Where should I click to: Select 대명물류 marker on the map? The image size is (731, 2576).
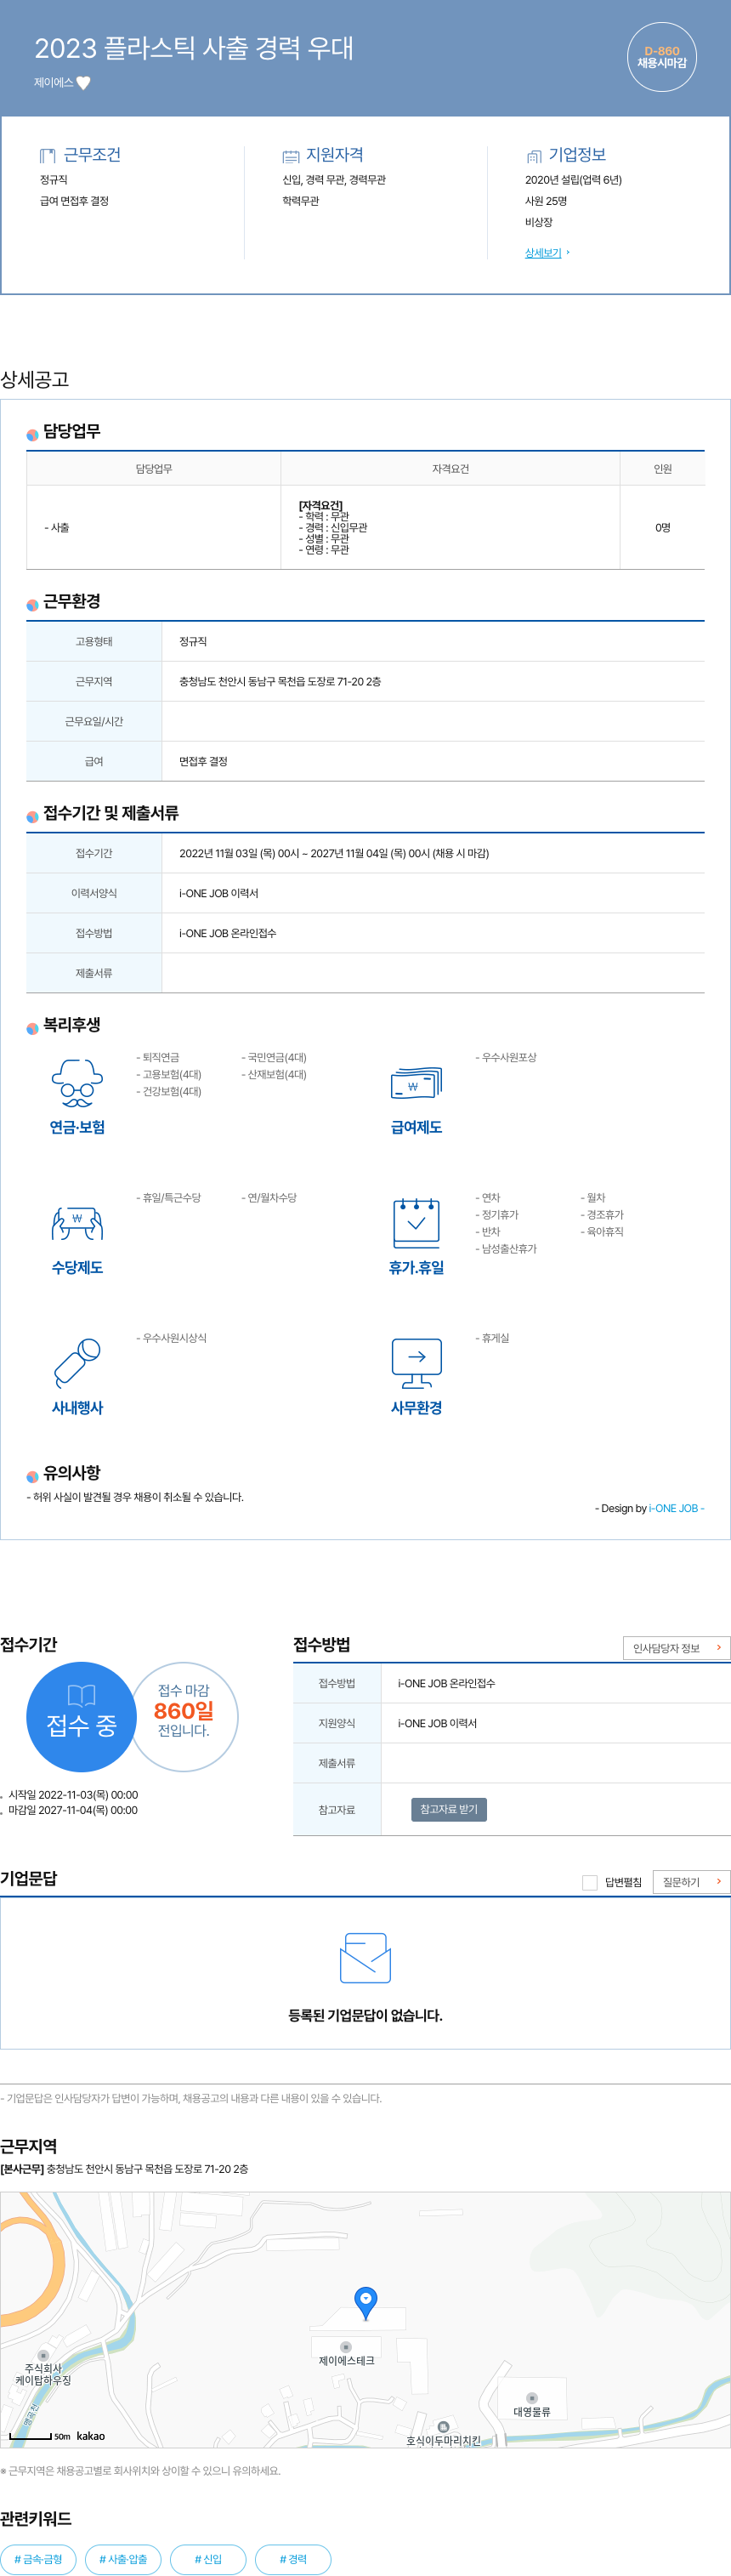(532, 2398)
